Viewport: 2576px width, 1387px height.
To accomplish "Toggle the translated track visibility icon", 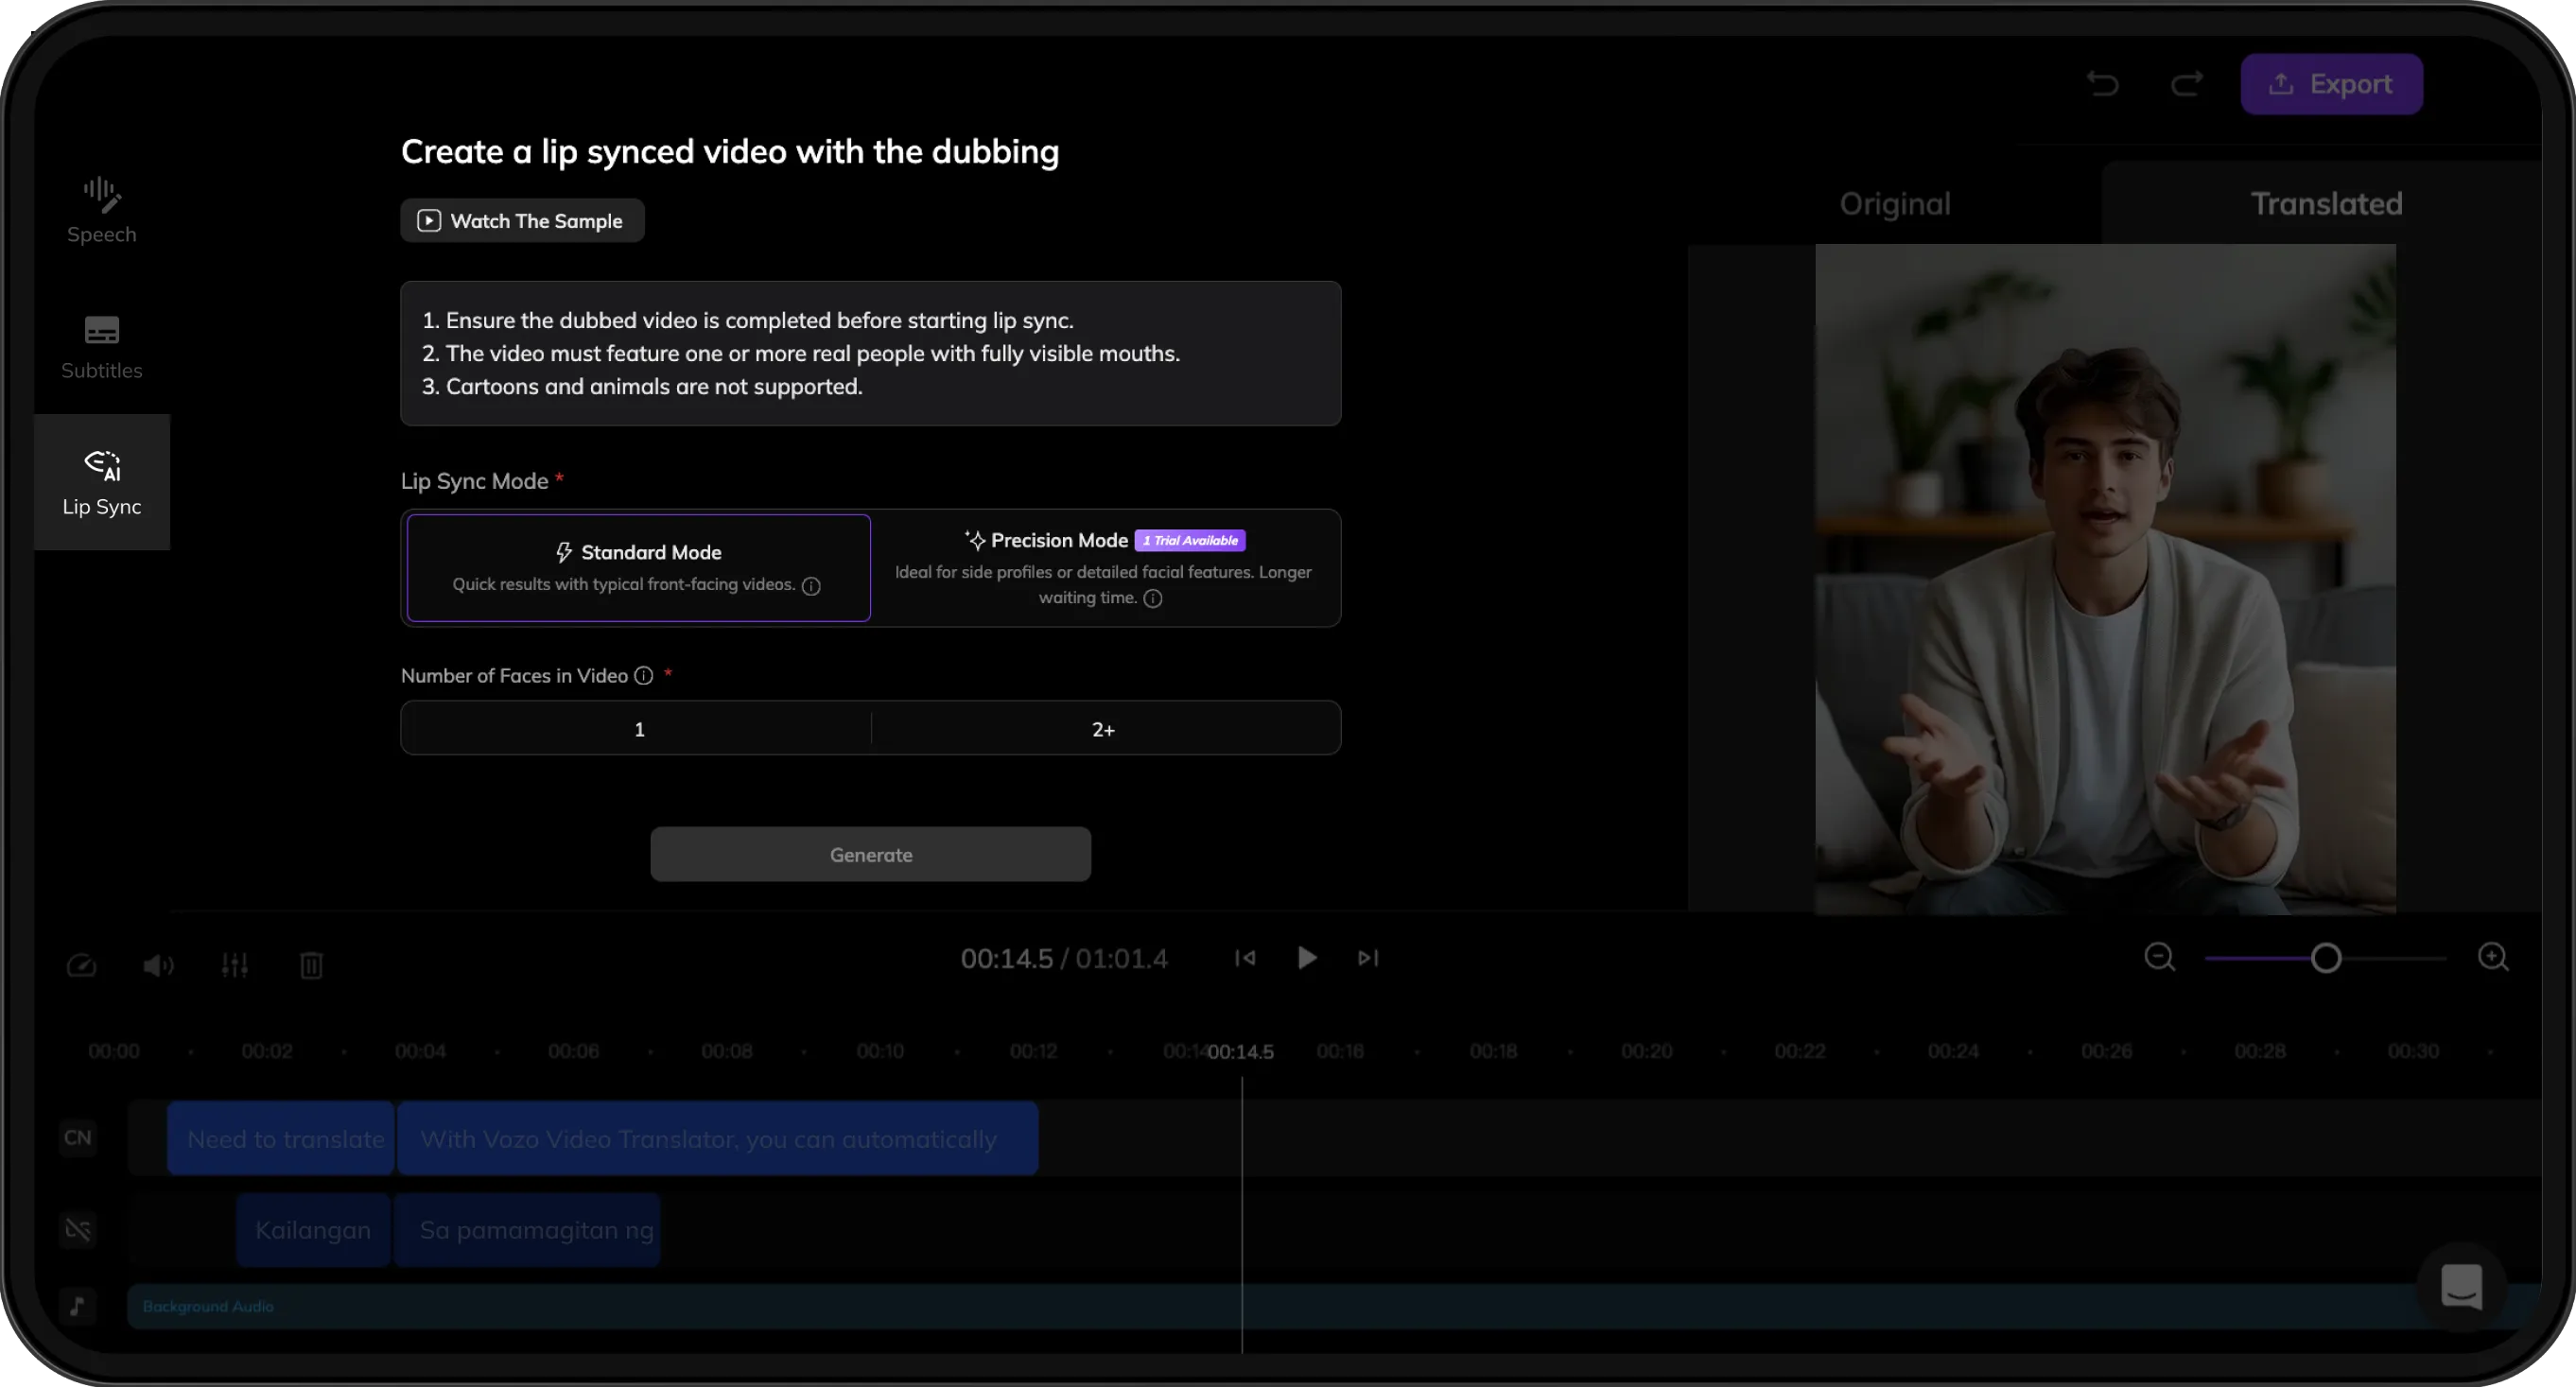I will point(78,1230).
